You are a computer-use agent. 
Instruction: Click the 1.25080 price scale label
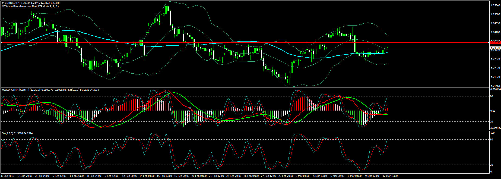495,14
